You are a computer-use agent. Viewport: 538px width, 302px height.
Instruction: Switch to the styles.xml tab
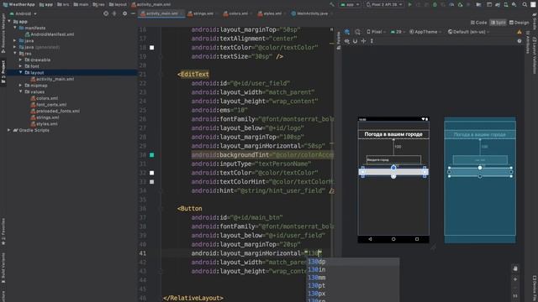272,13
